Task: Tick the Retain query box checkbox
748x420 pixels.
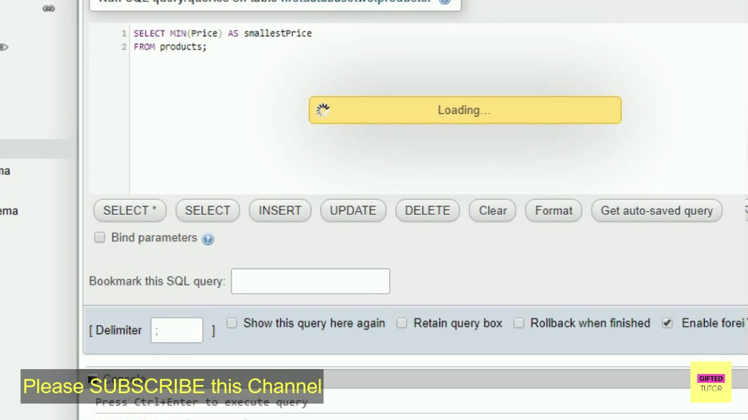Action: (402, 323)
